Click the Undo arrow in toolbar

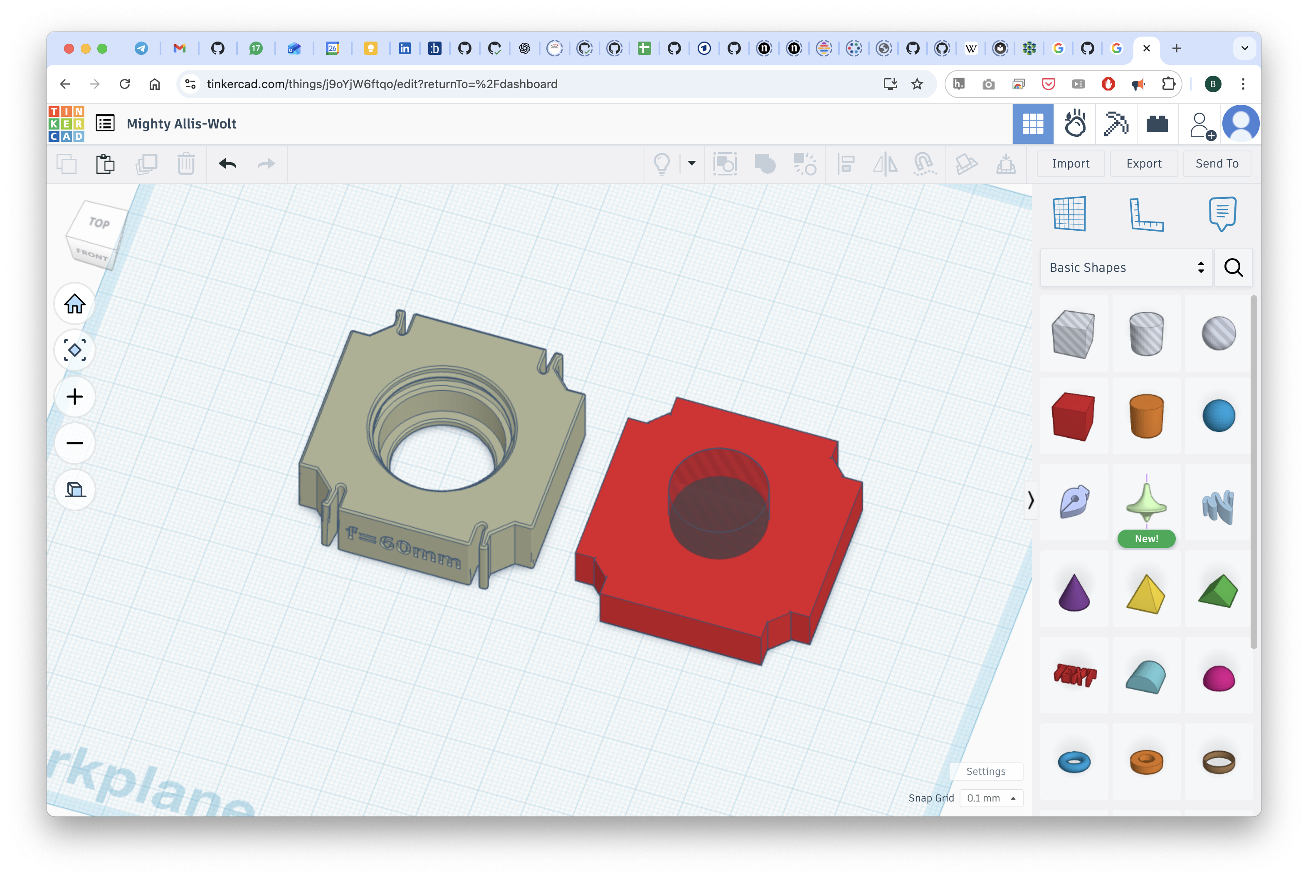coord(227,164)
